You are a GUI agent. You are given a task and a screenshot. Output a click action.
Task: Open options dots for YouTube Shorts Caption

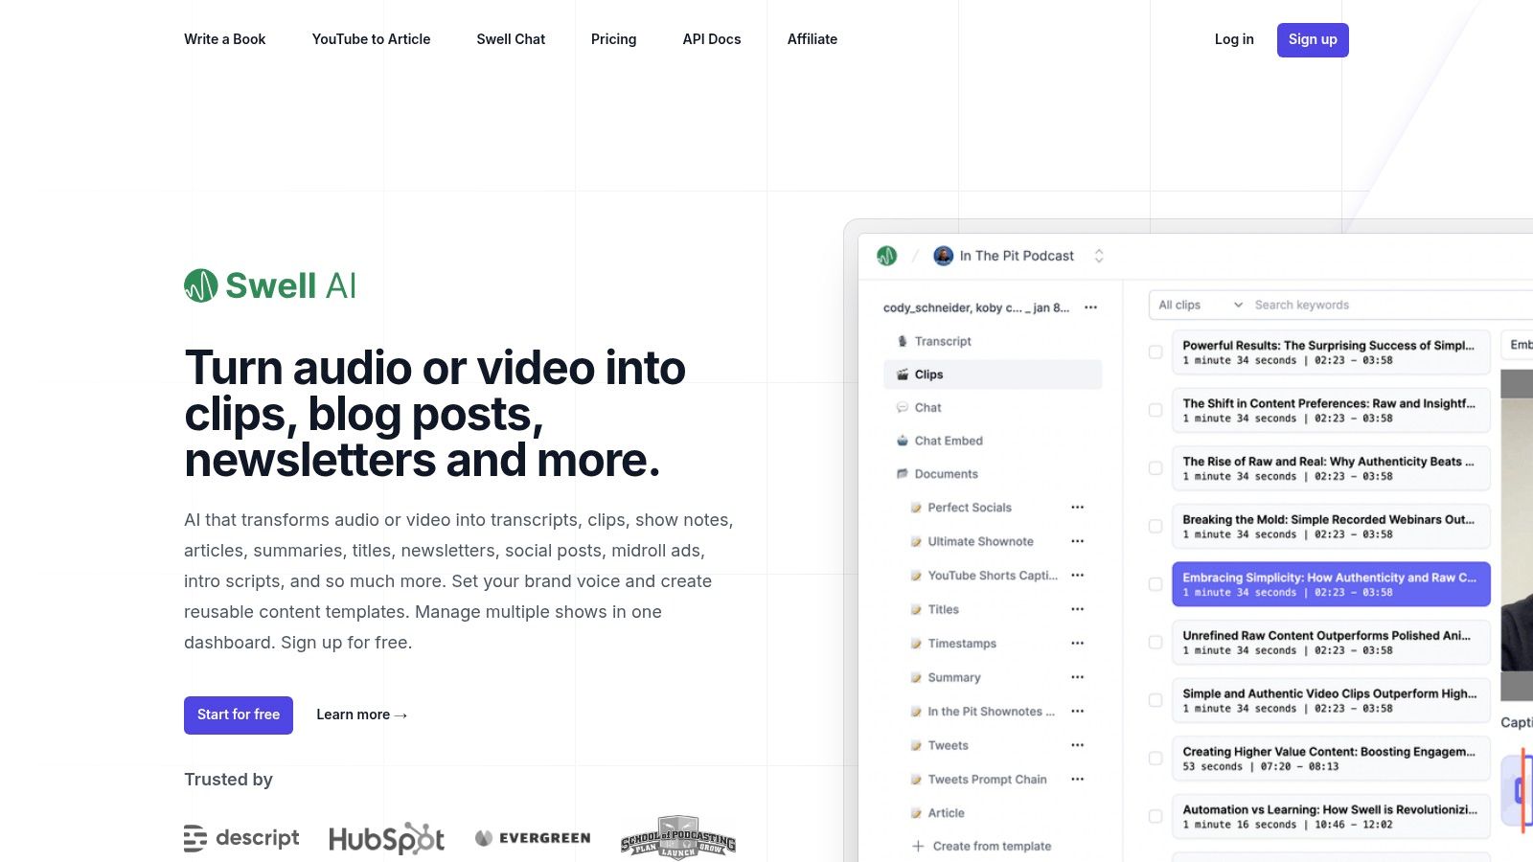(x=1078, y=576)
